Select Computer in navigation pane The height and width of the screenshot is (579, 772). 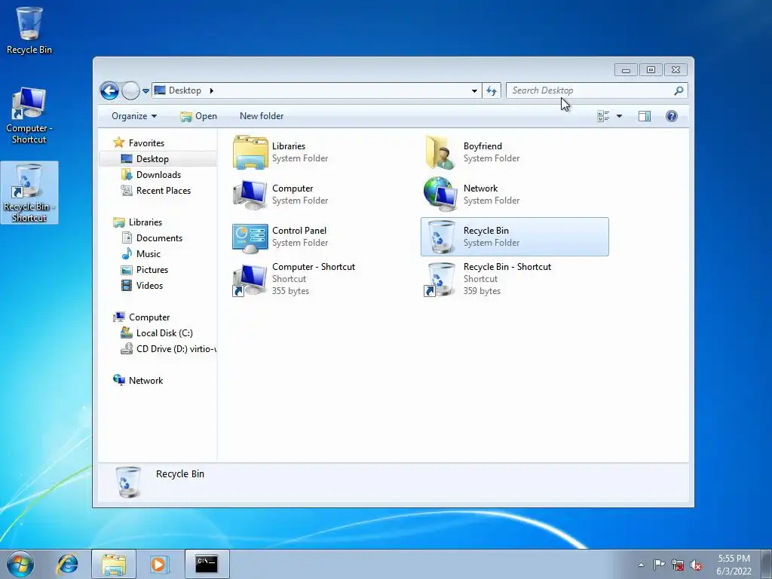point(149,317)
